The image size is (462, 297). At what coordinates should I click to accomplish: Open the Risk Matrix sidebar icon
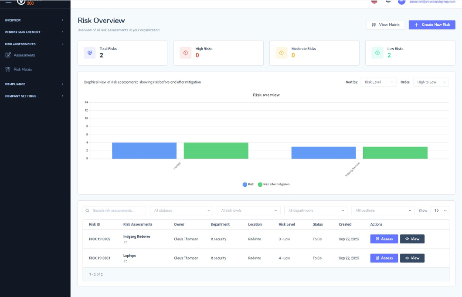click(9, 69)
